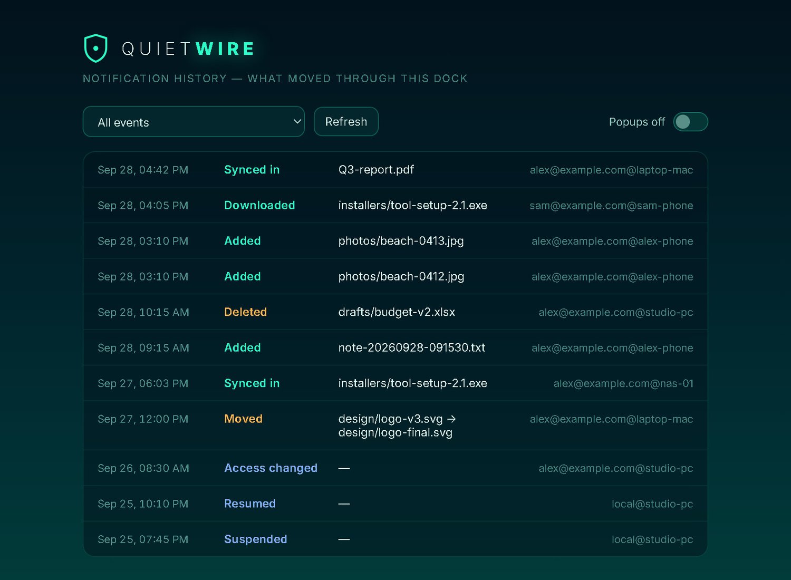The height and width of the screenshot is (580, 791).
Task: Click the Sep 26, 08:30 AM timestamp
Action: click(143, 468)
